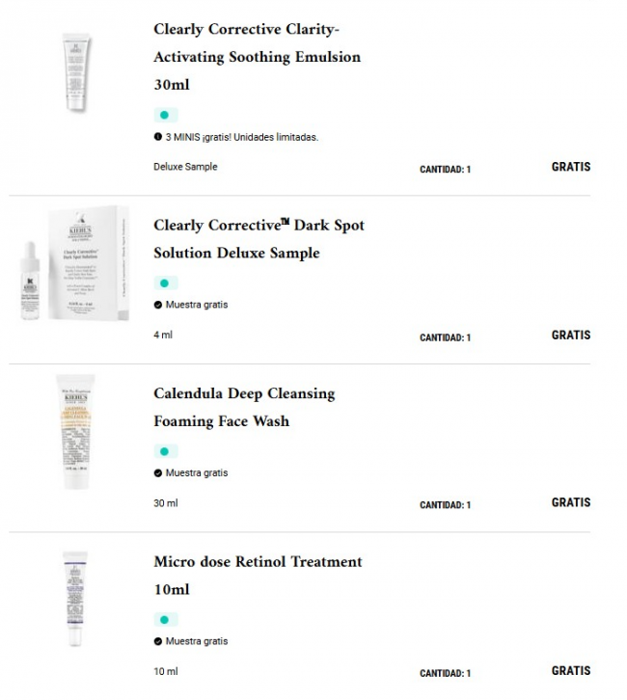The height and width of the screenshot is (700, 627).
Task: Click teal badge under Calendula Face Wash title
Action: click(x=165, y=451)
